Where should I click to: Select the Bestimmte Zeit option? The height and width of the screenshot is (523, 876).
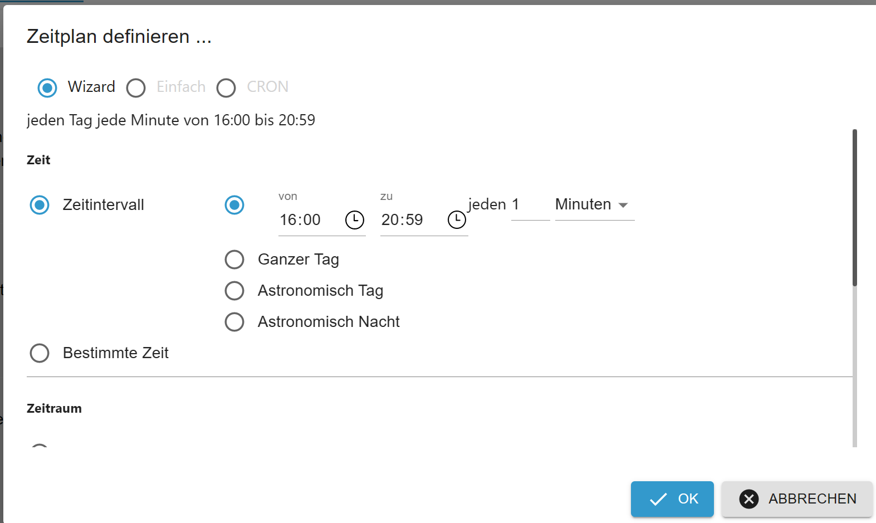40,353
